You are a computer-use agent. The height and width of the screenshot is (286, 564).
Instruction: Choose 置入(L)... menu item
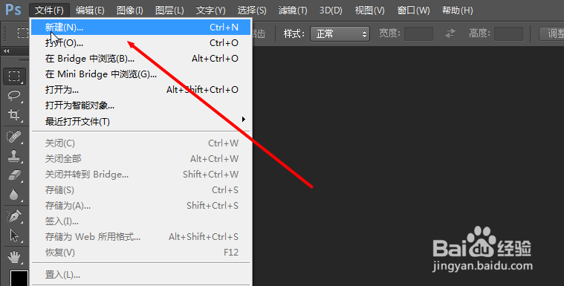140,275
